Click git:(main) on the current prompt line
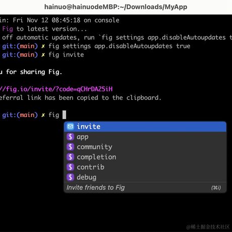 pyautogui.click(x=20, y=115)
